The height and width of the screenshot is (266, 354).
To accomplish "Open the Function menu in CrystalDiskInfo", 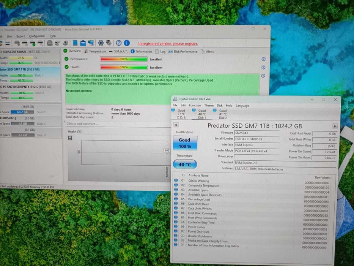I will pyautogui.click(x=195, y=105).
